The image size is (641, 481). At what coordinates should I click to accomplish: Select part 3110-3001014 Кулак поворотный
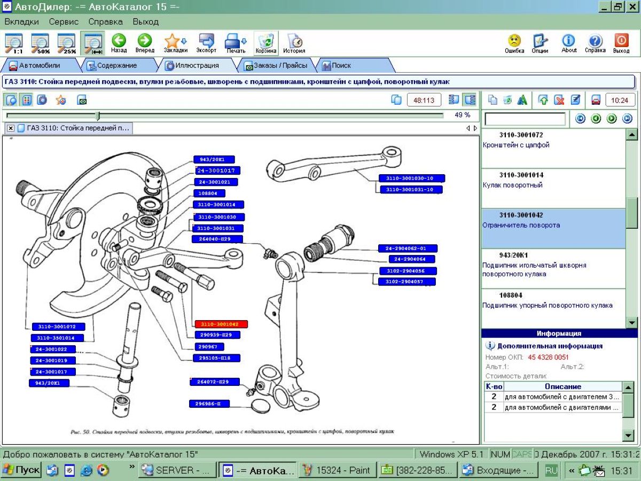click(553, 189)
